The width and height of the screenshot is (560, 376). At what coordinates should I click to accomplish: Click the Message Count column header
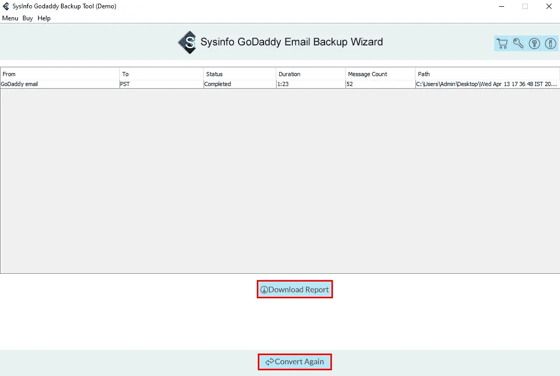(x=380, y=74)
